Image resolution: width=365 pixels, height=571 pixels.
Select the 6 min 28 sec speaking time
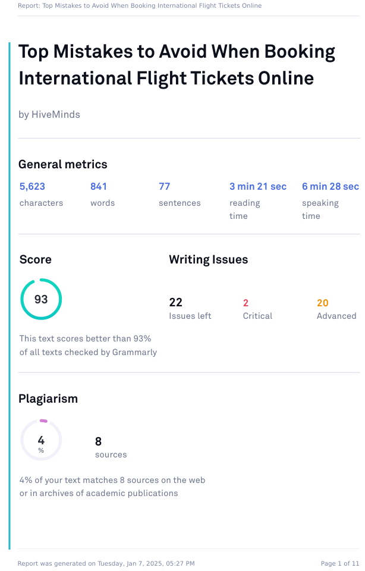[331, 186]
